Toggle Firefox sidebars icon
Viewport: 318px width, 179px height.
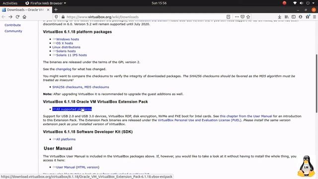[x=294, y=17]
